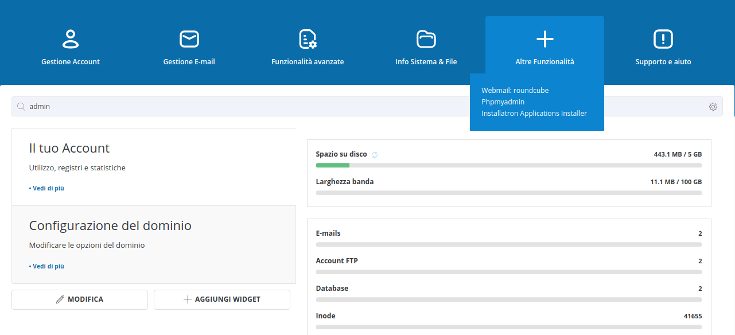Click the 41655 inode count
This screenshot has height=335, width=735.
[x=693, y=316]
